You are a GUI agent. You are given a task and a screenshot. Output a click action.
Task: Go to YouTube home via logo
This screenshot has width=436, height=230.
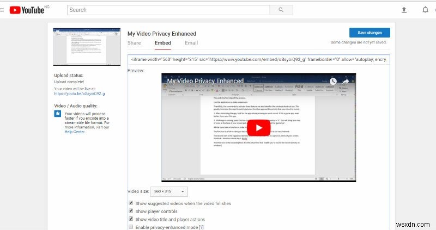(x=27, y=10)
